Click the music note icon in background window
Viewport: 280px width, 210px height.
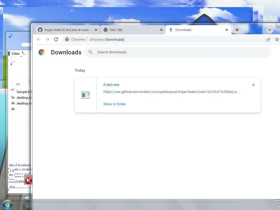click(10, 36)
